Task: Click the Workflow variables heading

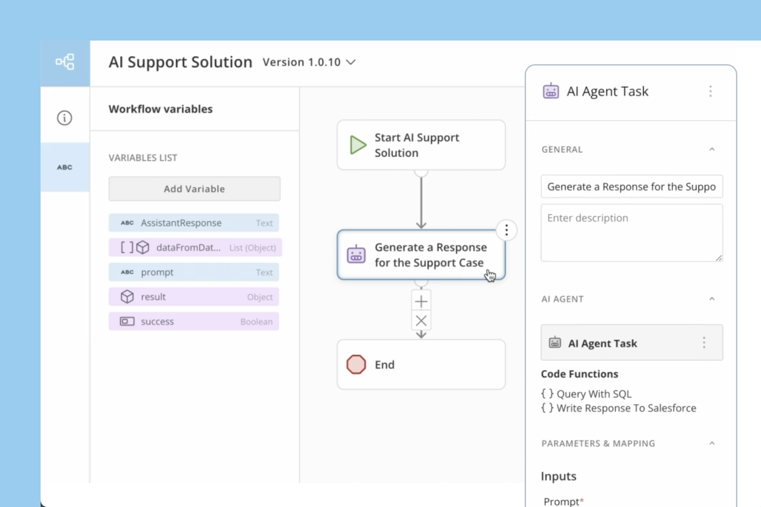Action: click(x=161, y=109)
